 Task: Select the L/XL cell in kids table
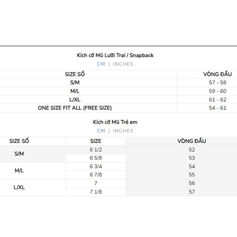19,188
